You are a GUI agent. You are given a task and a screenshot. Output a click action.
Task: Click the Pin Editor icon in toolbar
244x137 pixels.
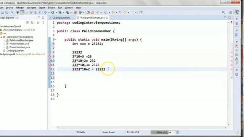[x=141, y=13]
